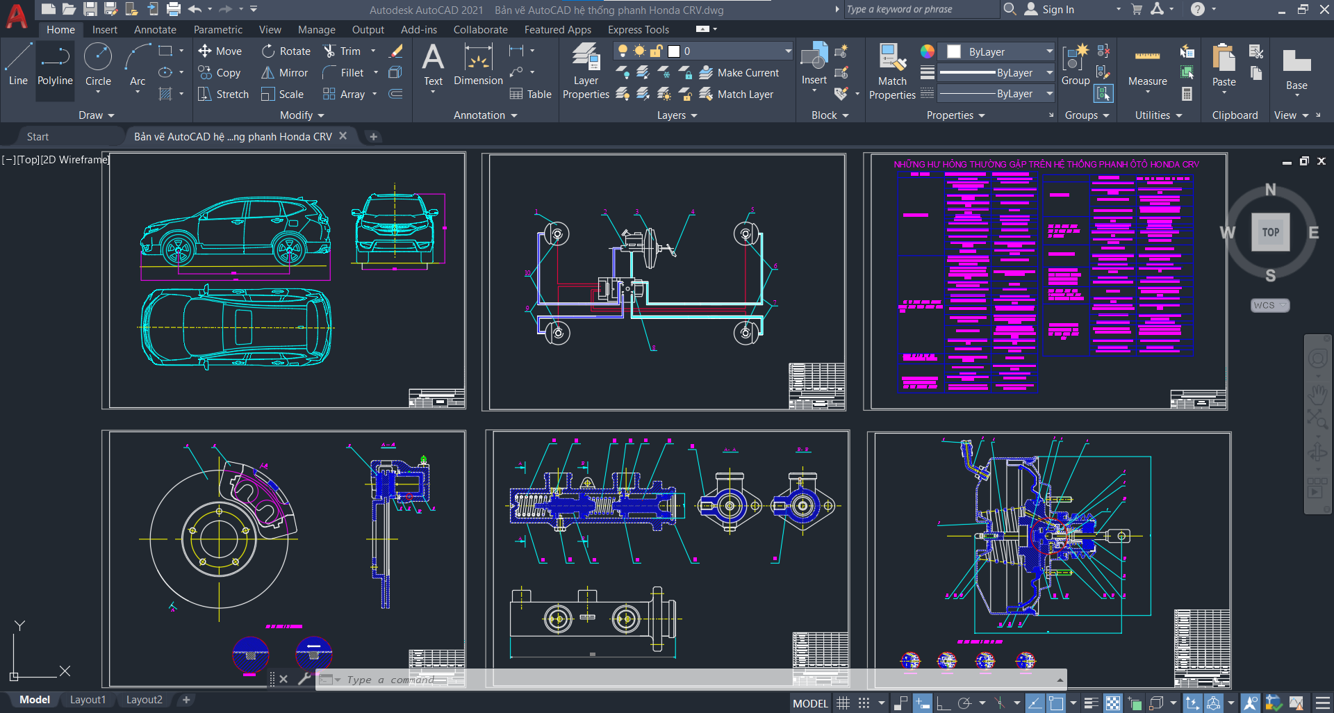The width and height of the screenshot is (1334, 713).
Task: Select the Line tool
Action: [18, 64]
